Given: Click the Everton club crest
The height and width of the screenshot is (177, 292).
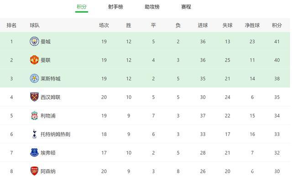Looking at the screenshot, I should pos(35,153).
